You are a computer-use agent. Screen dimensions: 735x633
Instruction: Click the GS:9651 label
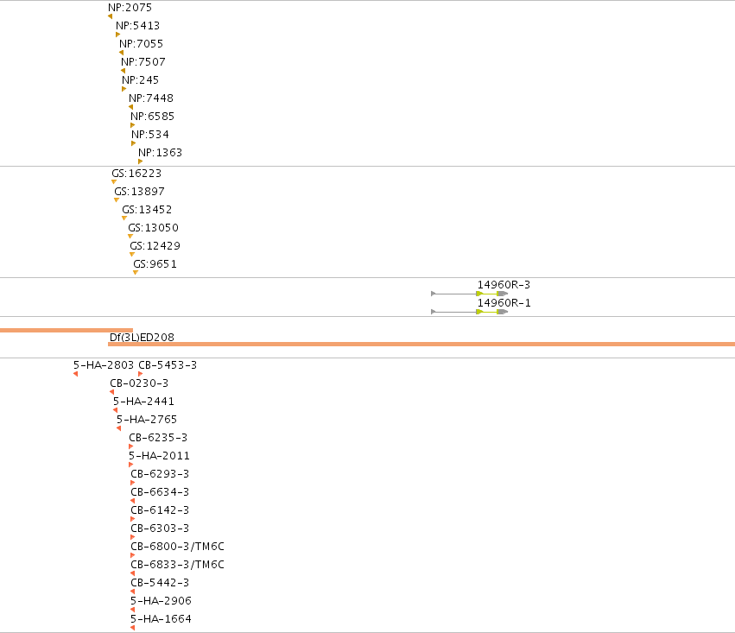[x=155, y=264]
